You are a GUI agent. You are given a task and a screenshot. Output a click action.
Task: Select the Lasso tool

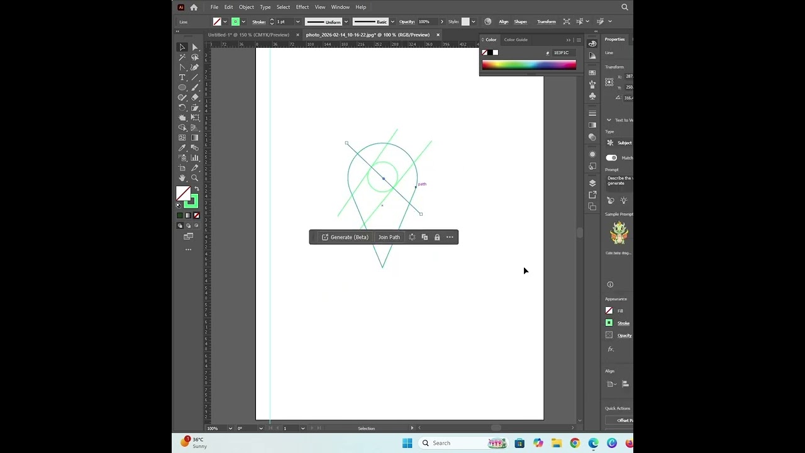[x=195, y=57]
